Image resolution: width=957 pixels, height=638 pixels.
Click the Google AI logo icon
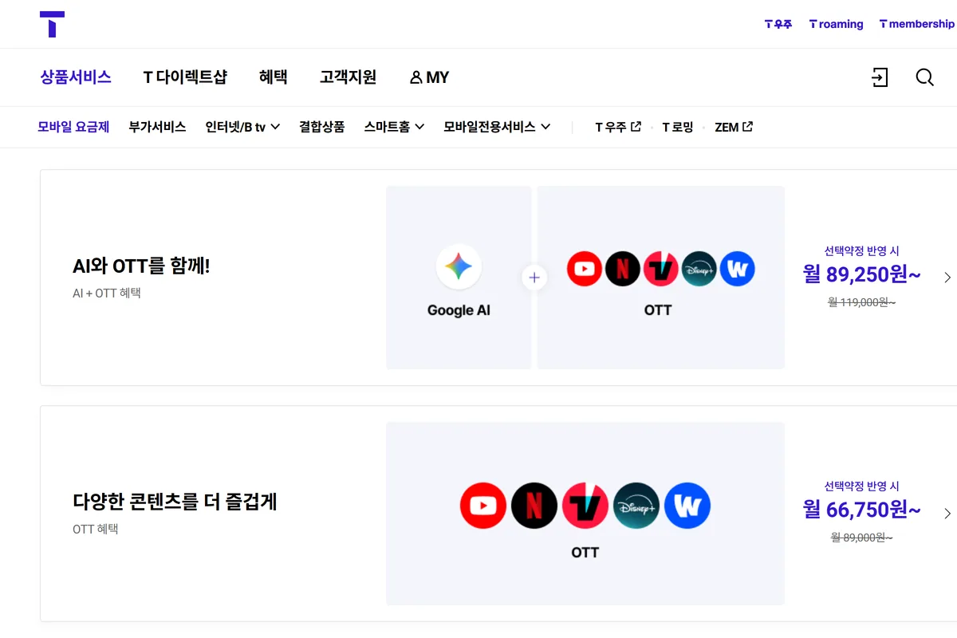(459, 266)
